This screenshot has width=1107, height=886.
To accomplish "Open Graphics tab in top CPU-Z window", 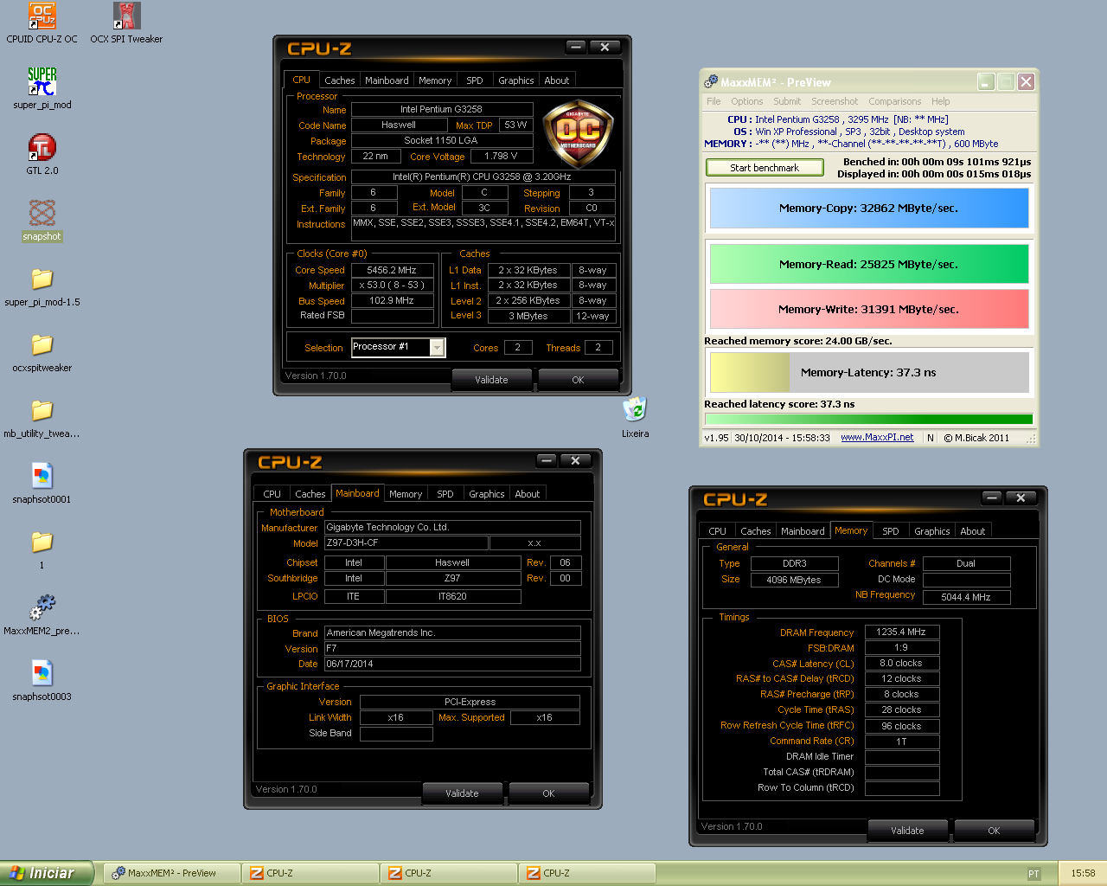I will click(x=515, y=80).
